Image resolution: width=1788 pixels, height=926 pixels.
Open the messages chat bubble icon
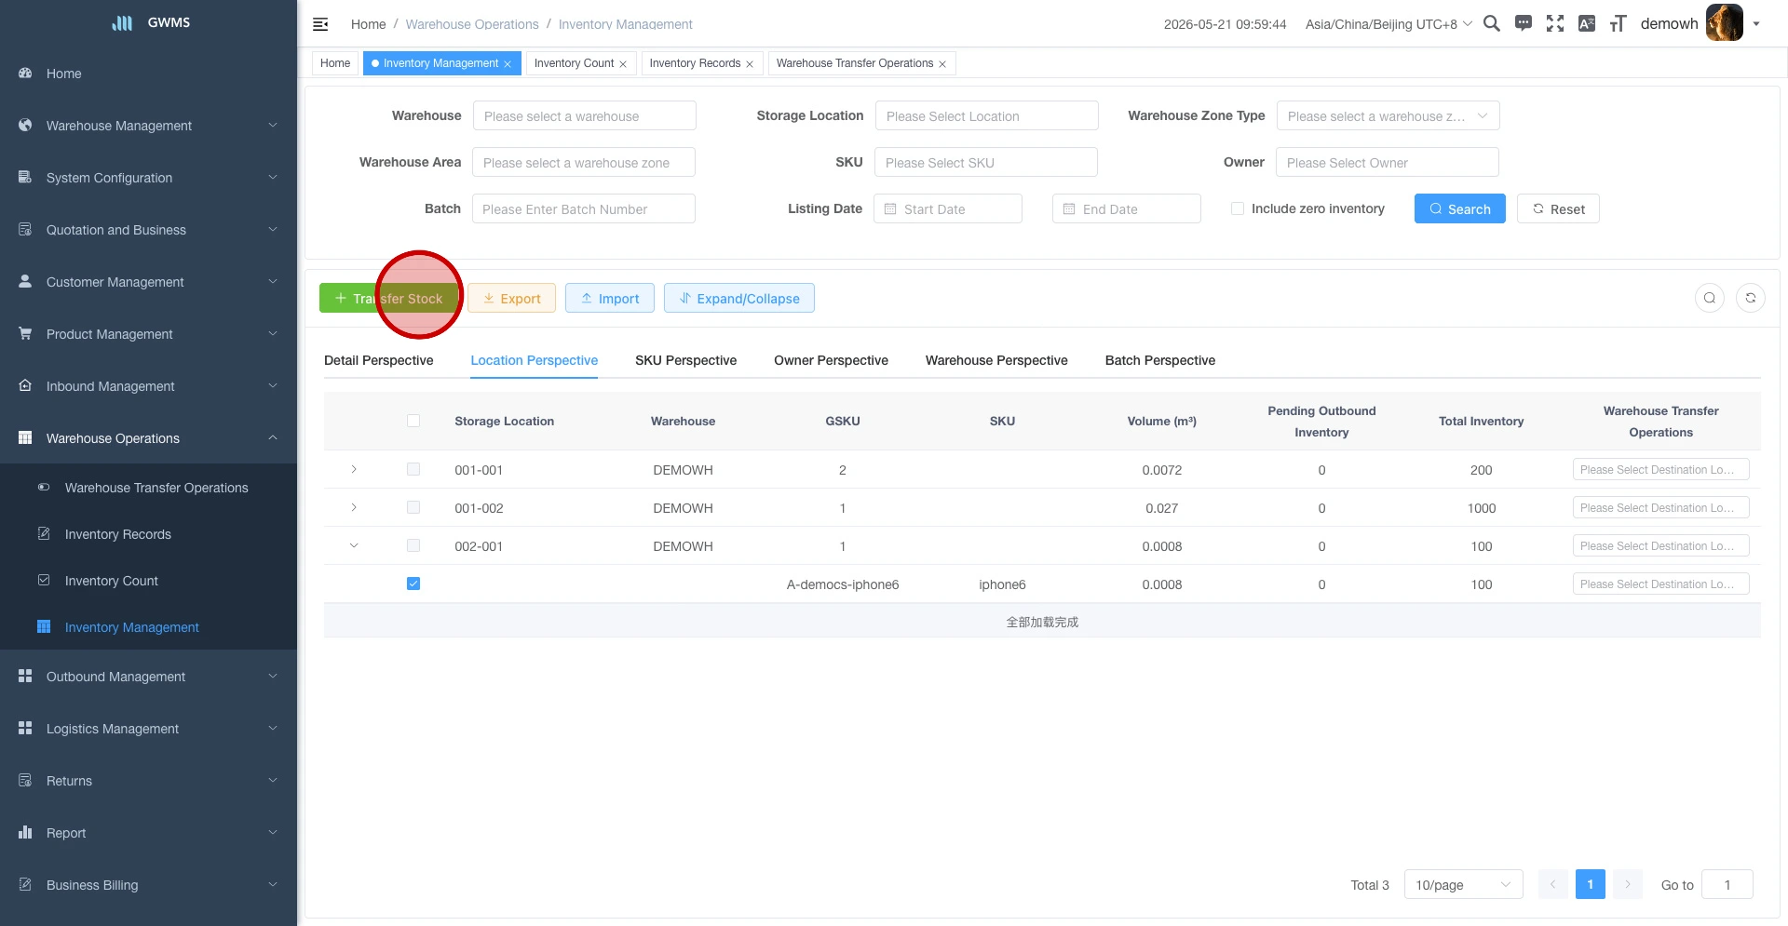1524,23
